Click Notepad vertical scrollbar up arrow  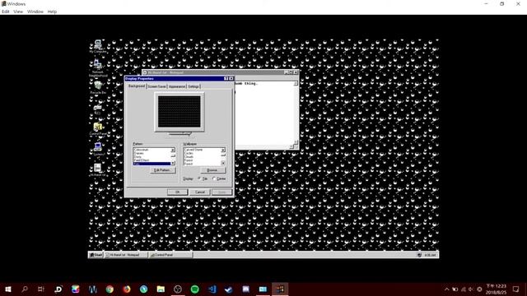[x=296, y=84]
